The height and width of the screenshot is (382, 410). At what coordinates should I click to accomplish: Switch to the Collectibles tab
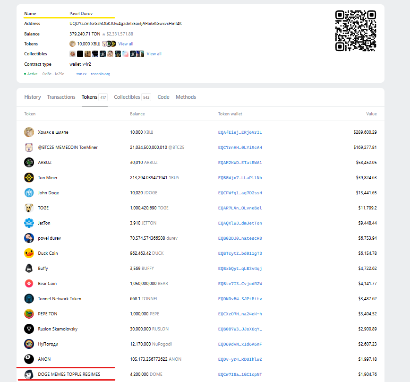[x=132, y=97]
